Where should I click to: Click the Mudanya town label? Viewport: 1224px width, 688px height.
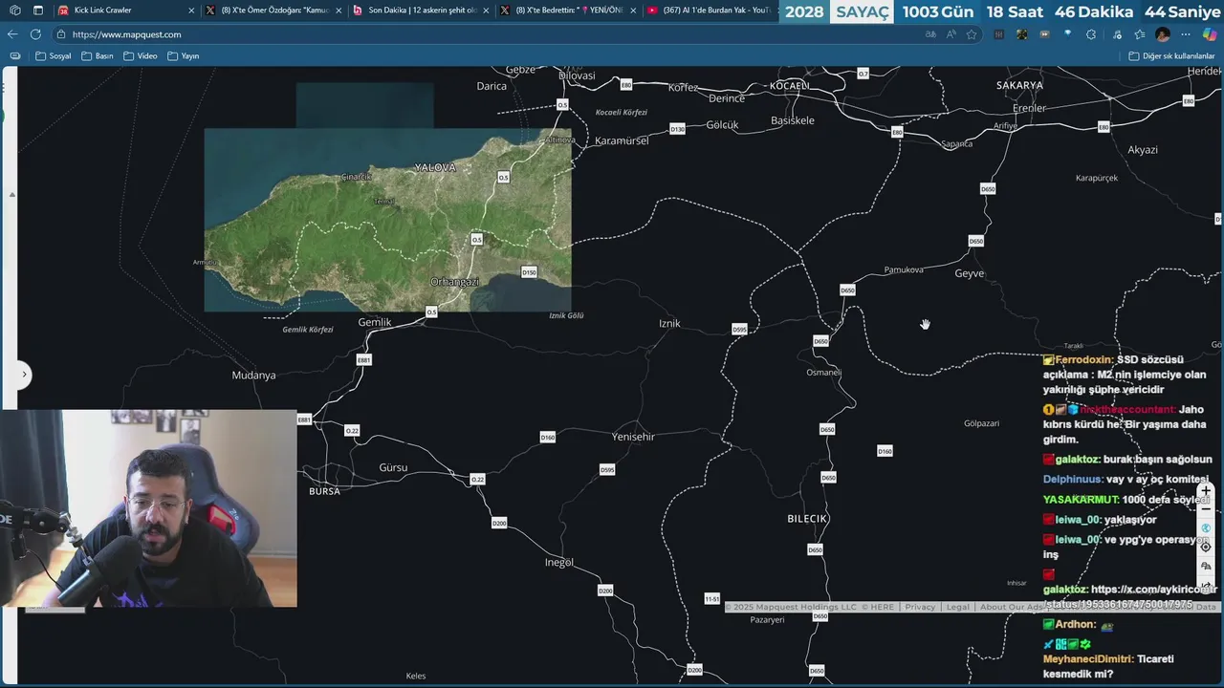click(253, 376)
